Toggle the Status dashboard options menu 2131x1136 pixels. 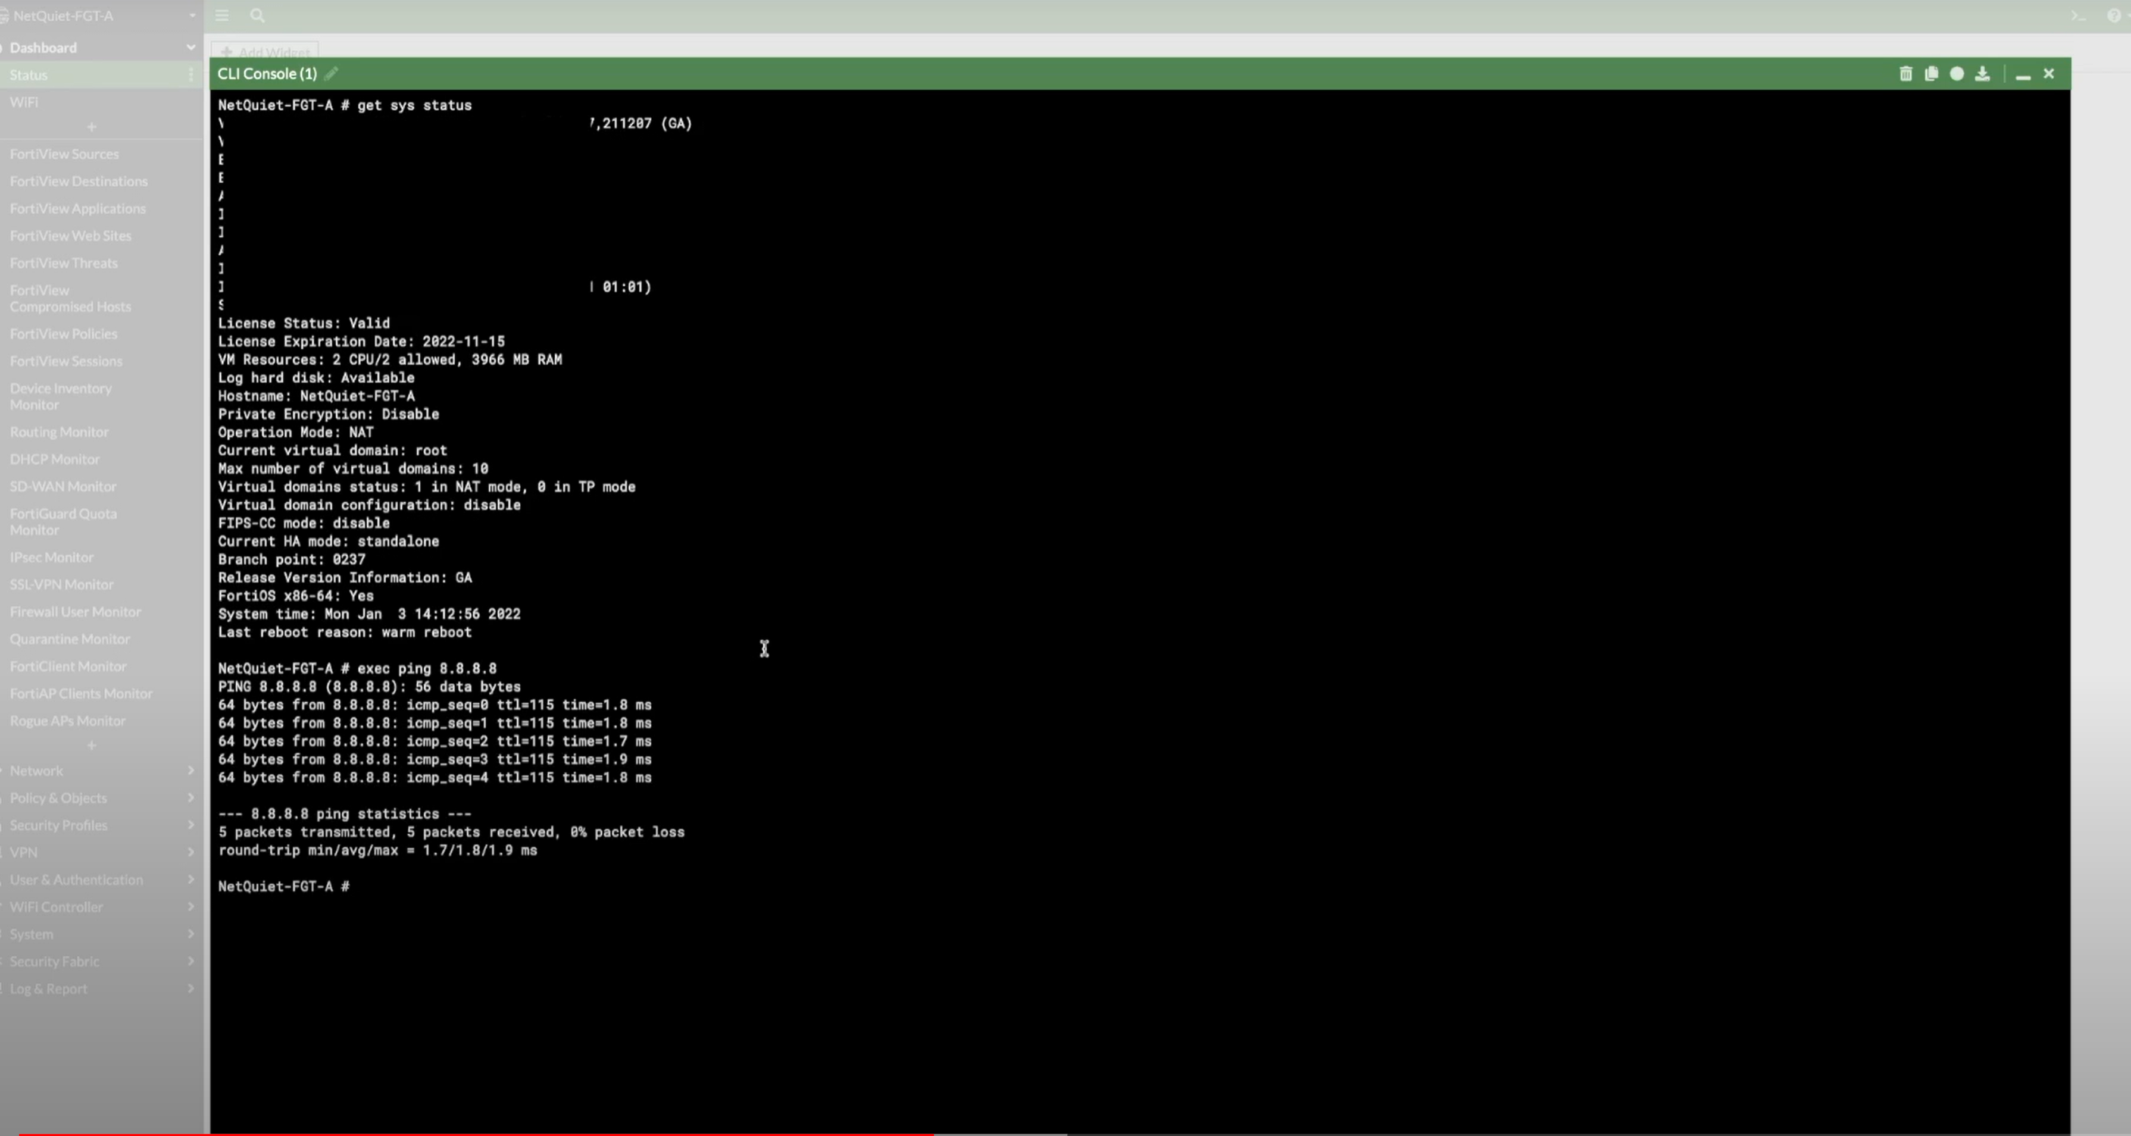pos(192,74)
